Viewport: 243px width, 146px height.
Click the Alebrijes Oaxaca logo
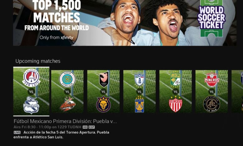tap(68, 104)
